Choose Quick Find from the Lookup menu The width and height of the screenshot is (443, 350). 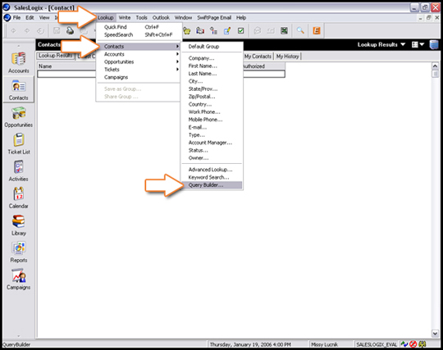(x=139, y=27)
